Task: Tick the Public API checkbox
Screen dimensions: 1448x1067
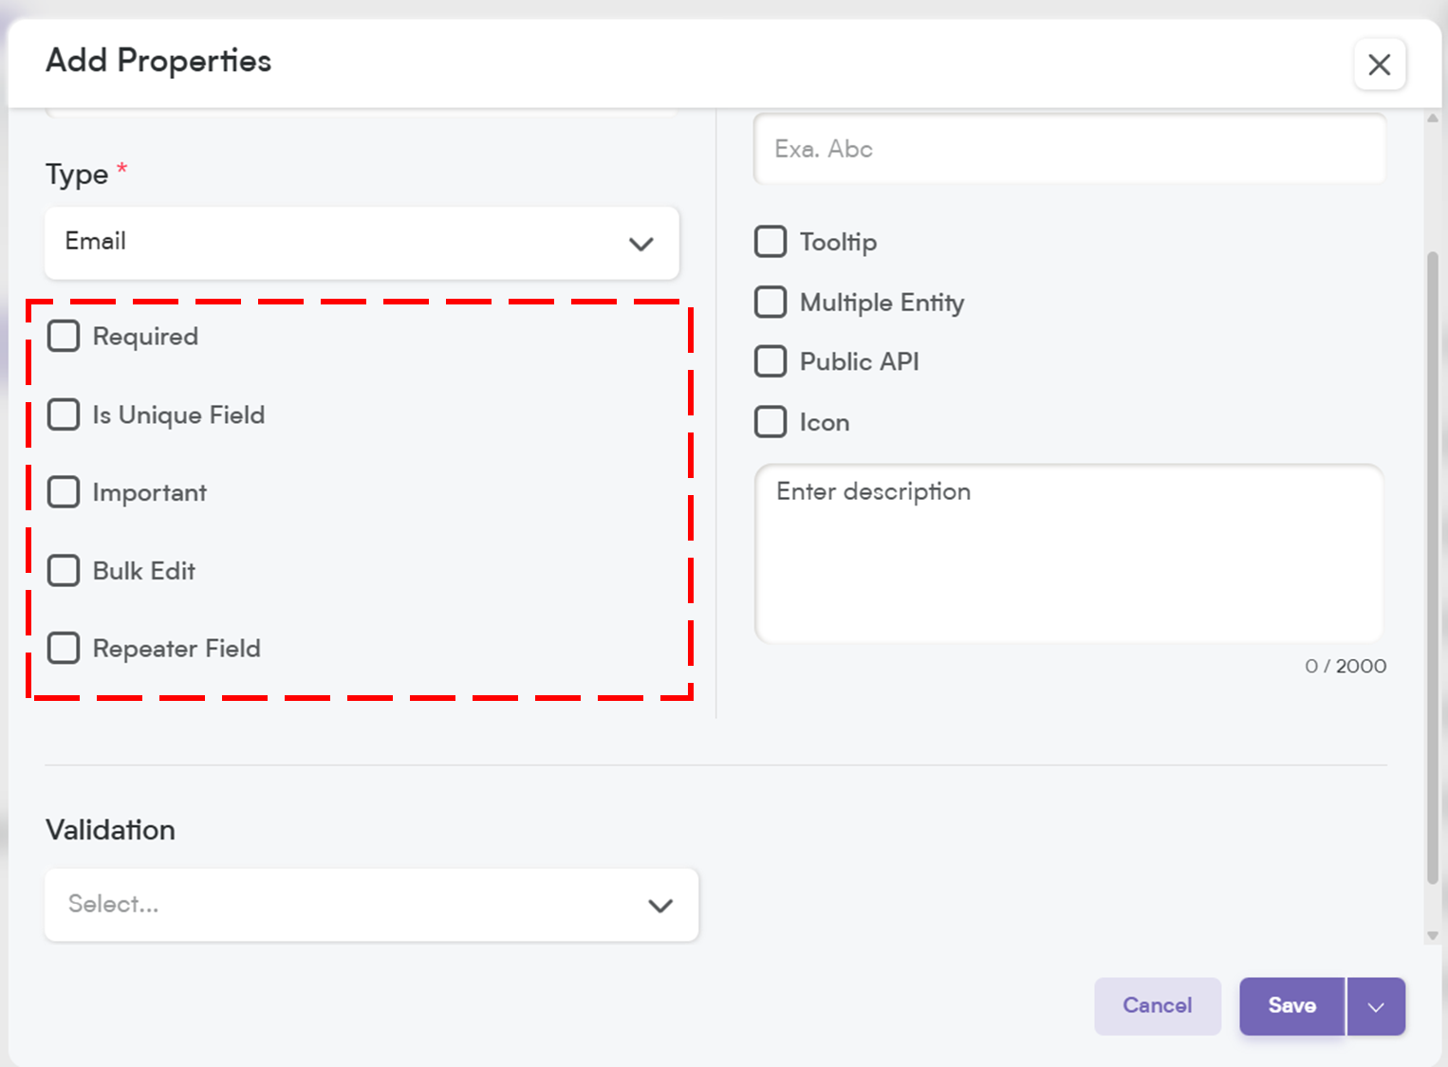Action: pyautogui.click(x=770, y=361)
